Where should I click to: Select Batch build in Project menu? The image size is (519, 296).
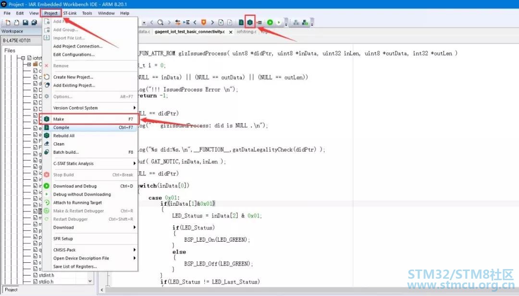(90, 152)
